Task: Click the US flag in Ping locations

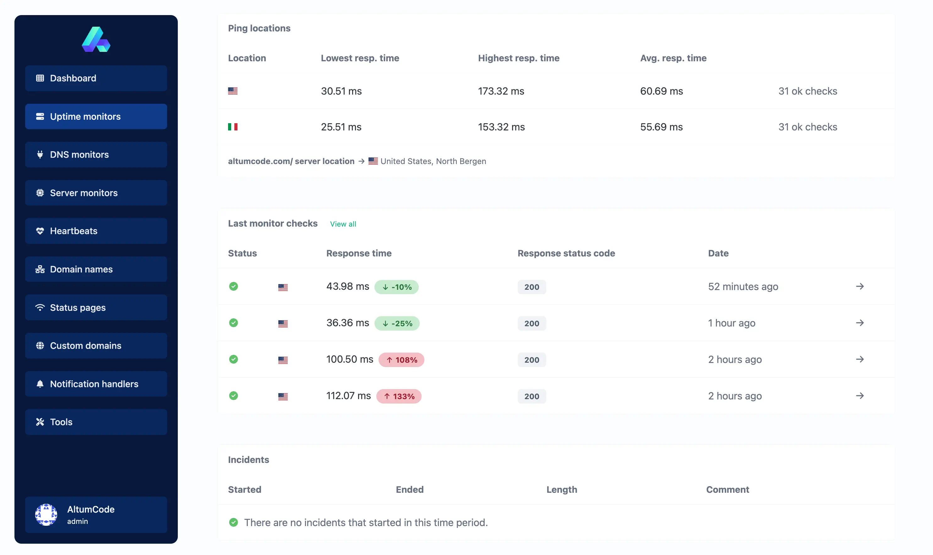Action: tap(233, 91)
